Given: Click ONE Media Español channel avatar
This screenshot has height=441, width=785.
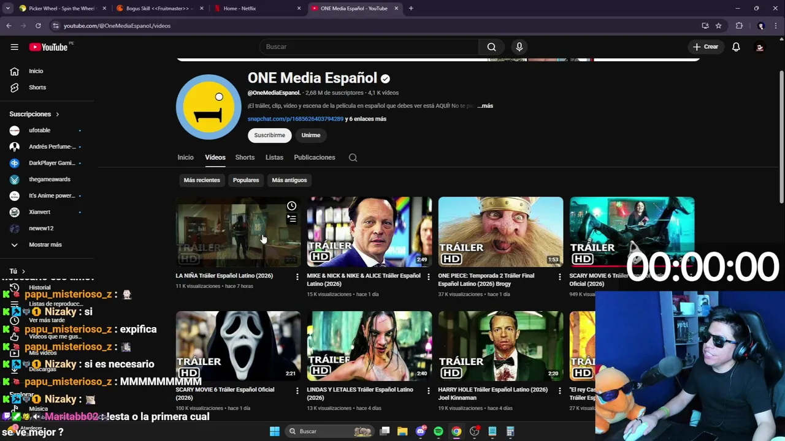Looking at the screenshot, I should click(209, 107).
